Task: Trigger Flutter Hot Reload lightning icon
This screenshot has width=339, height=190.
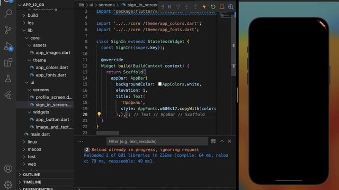Action: pyautogui.click(x=204, y=7)
